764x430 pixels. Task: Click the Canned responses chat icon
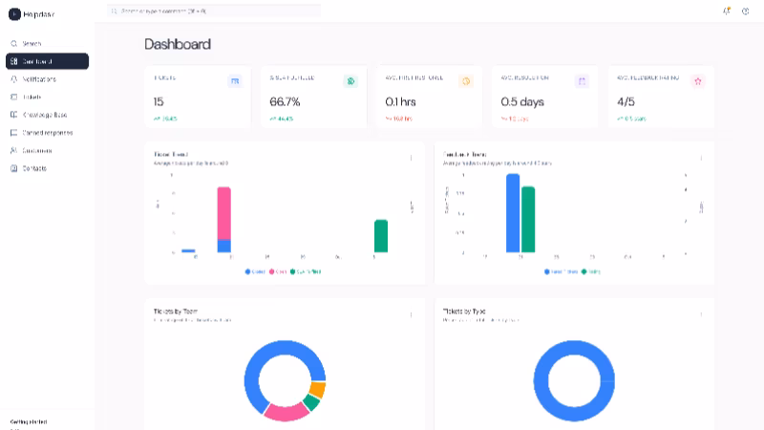(x=13, y=133)
